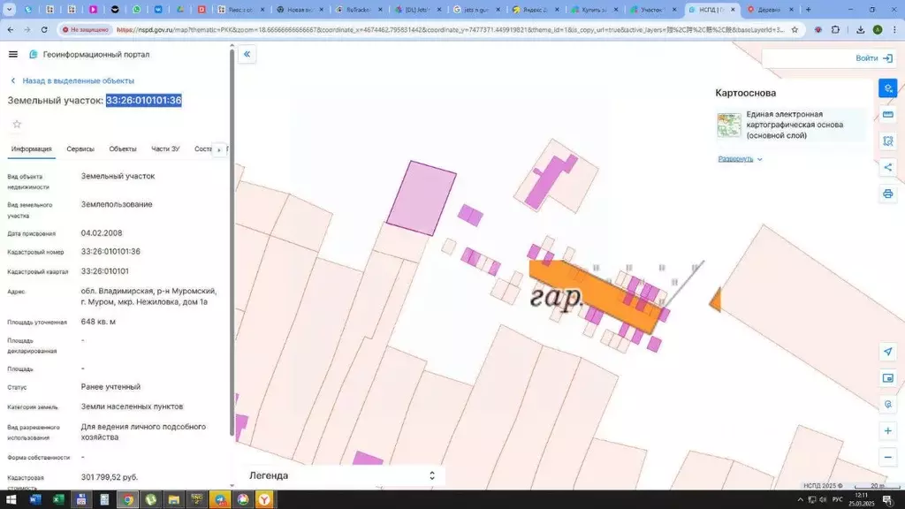Toggle the overview mini-map button
This screenshot has width=905, height=509.
888,378
